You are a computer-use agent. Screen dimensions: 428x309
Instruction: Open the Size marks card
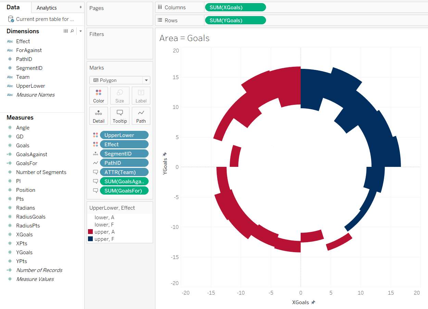point(120,96)
